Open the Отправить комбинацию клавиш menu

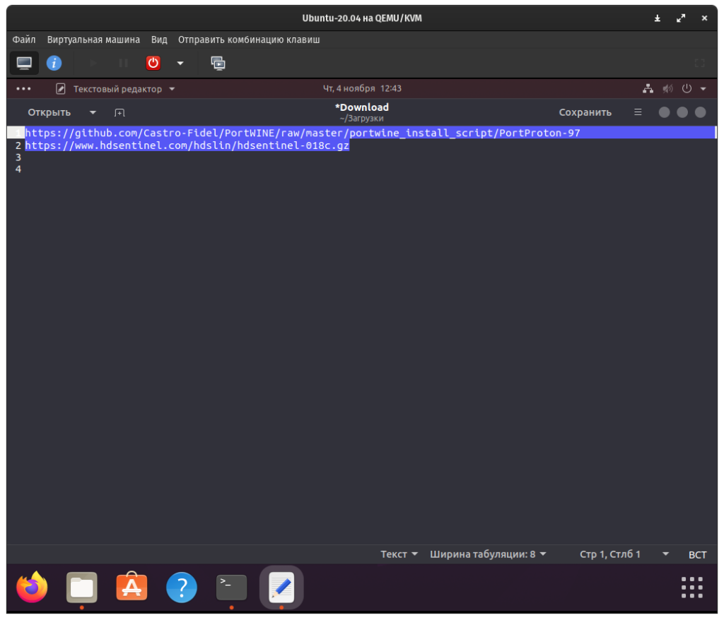click(x=249, y=40)
